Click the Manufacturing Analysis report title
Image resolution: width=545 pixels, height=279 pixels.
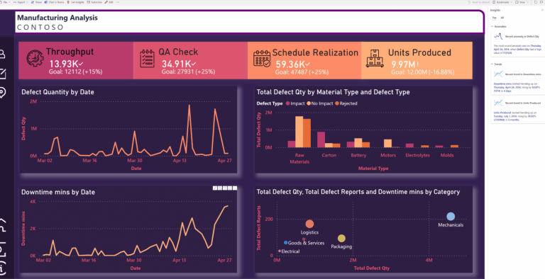[57, 18]
